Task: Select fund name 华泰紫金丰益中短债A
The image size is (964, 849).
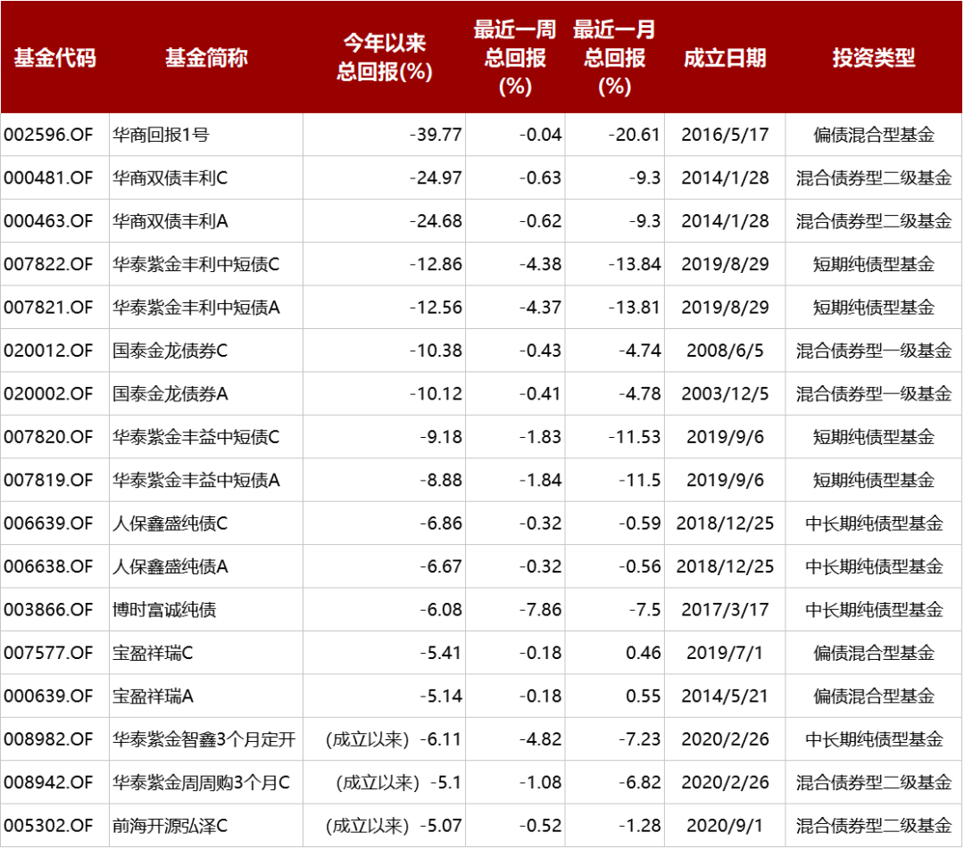Action: 196,480
